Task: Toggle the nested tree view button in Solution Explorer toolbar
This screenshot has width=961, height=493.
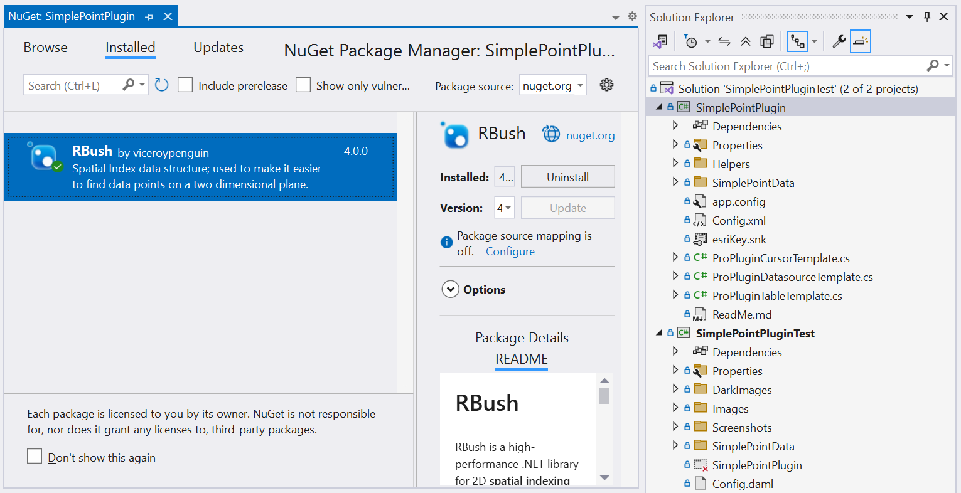Action: point(797,41)
